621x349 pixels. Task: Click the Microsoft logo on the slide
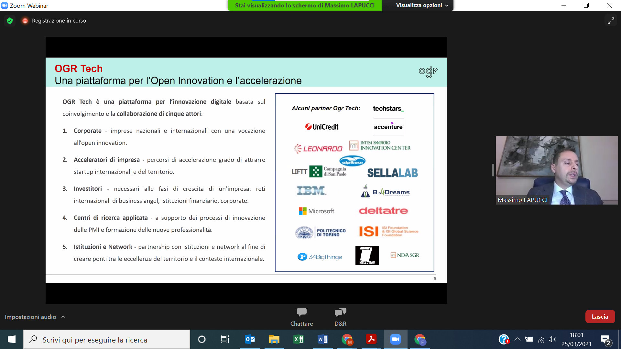pyautogui.click(x=316, y=211)
